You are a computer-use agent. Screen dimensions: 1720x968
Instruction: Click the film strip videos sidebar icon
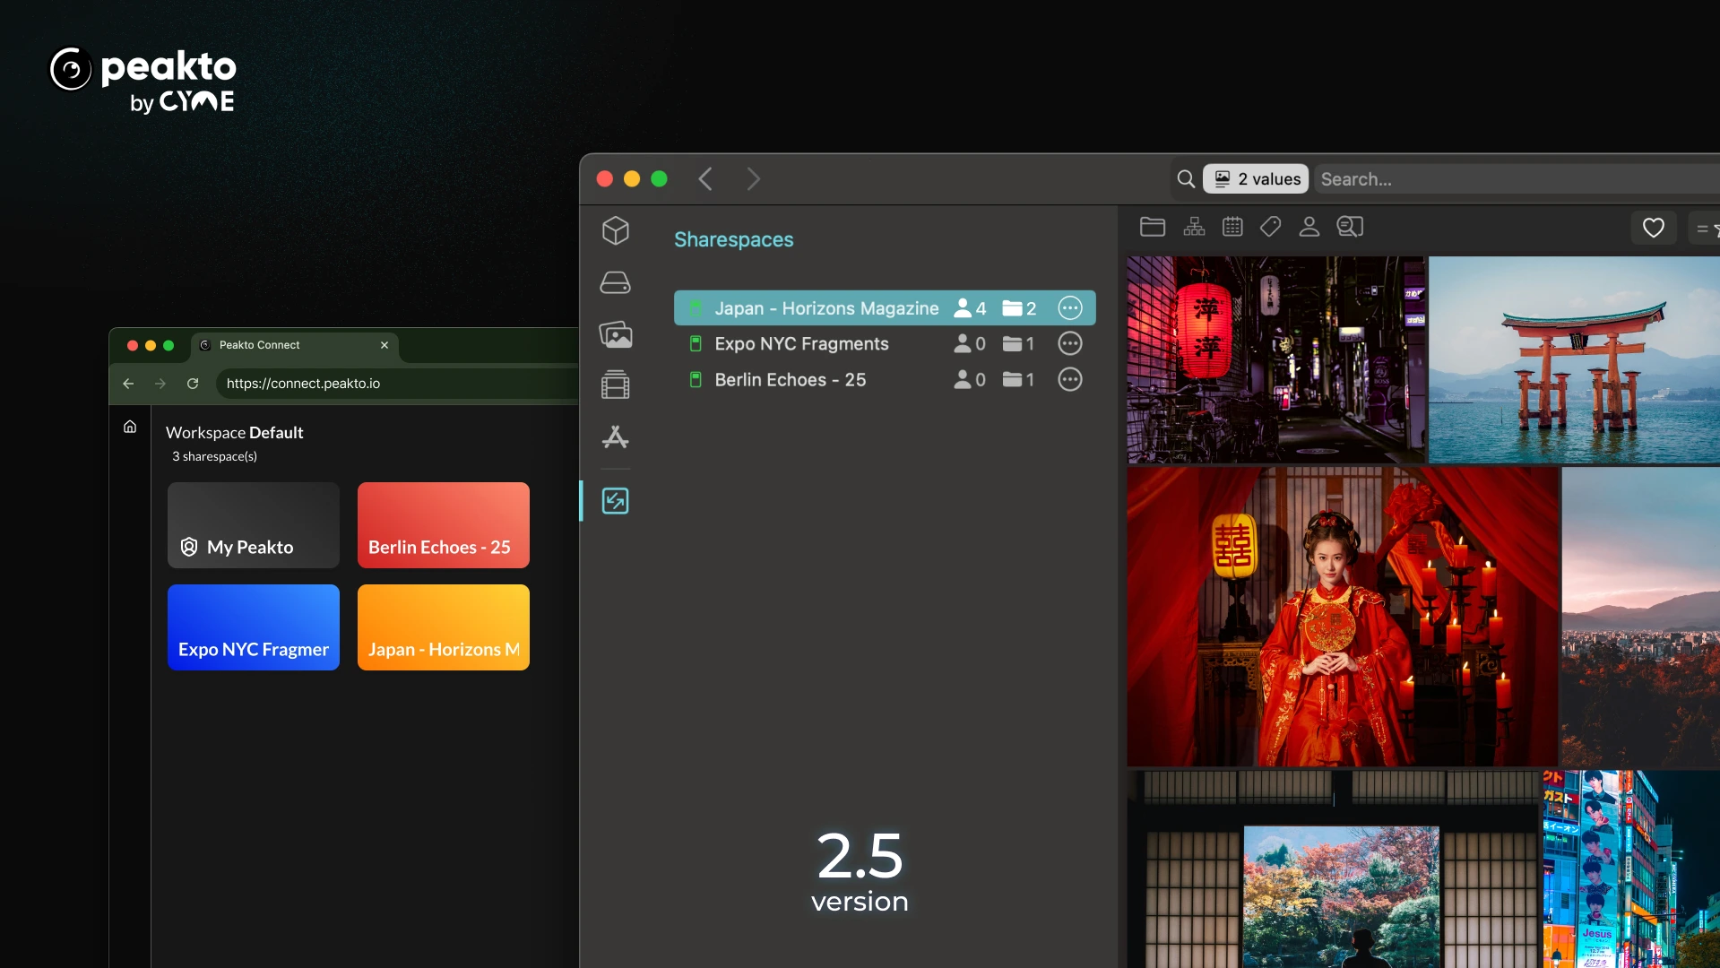(x=615, y=385)
